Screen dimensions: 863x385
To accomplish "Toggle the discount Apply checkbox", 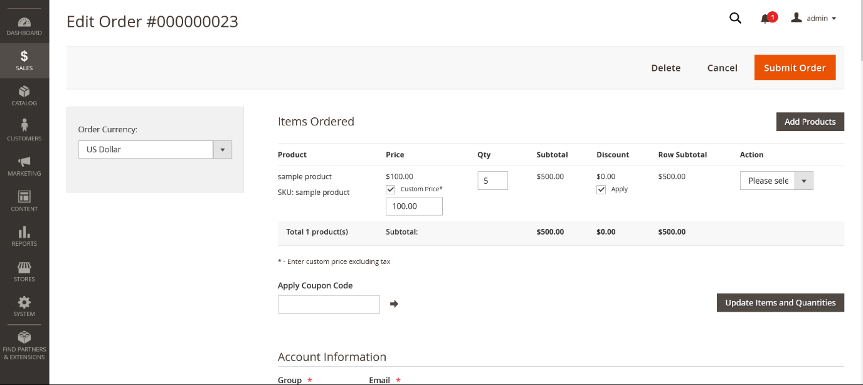I will click(601, 189).
